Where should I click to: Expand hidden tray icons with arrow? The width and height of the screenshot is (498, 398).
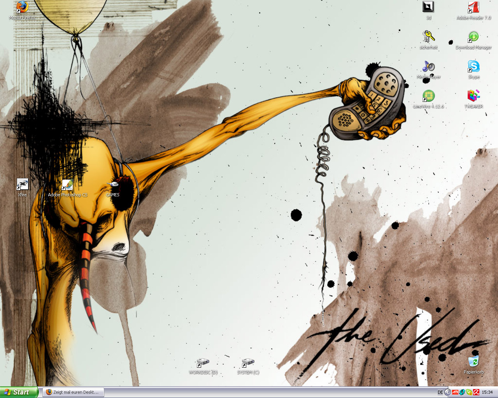pos(447,392)
